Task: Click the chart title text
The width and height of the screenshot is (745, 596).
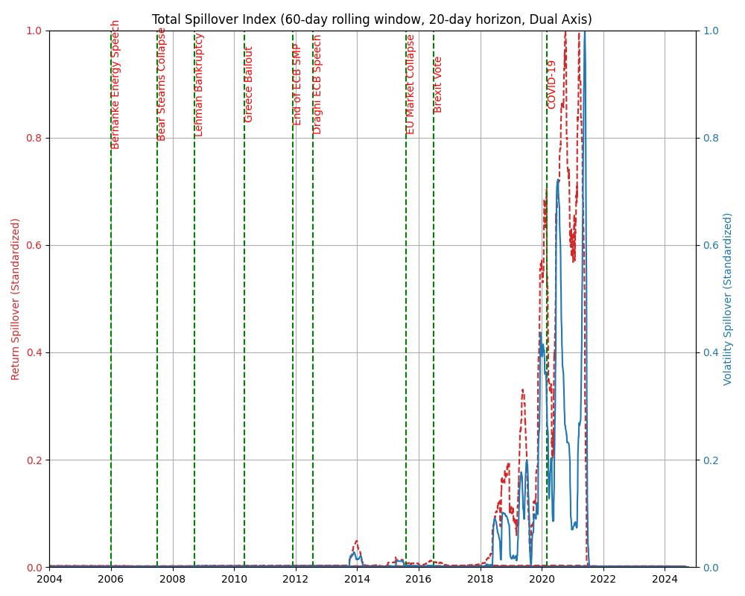Action: tap(372, 20)
